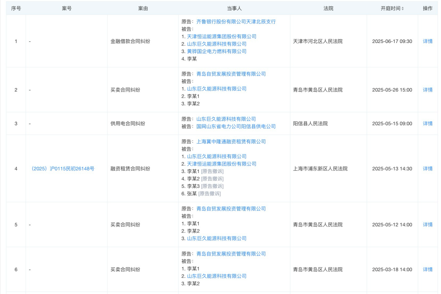
Task: Select 金融借款合同纠纷 case cause cell
Action: 130,41
